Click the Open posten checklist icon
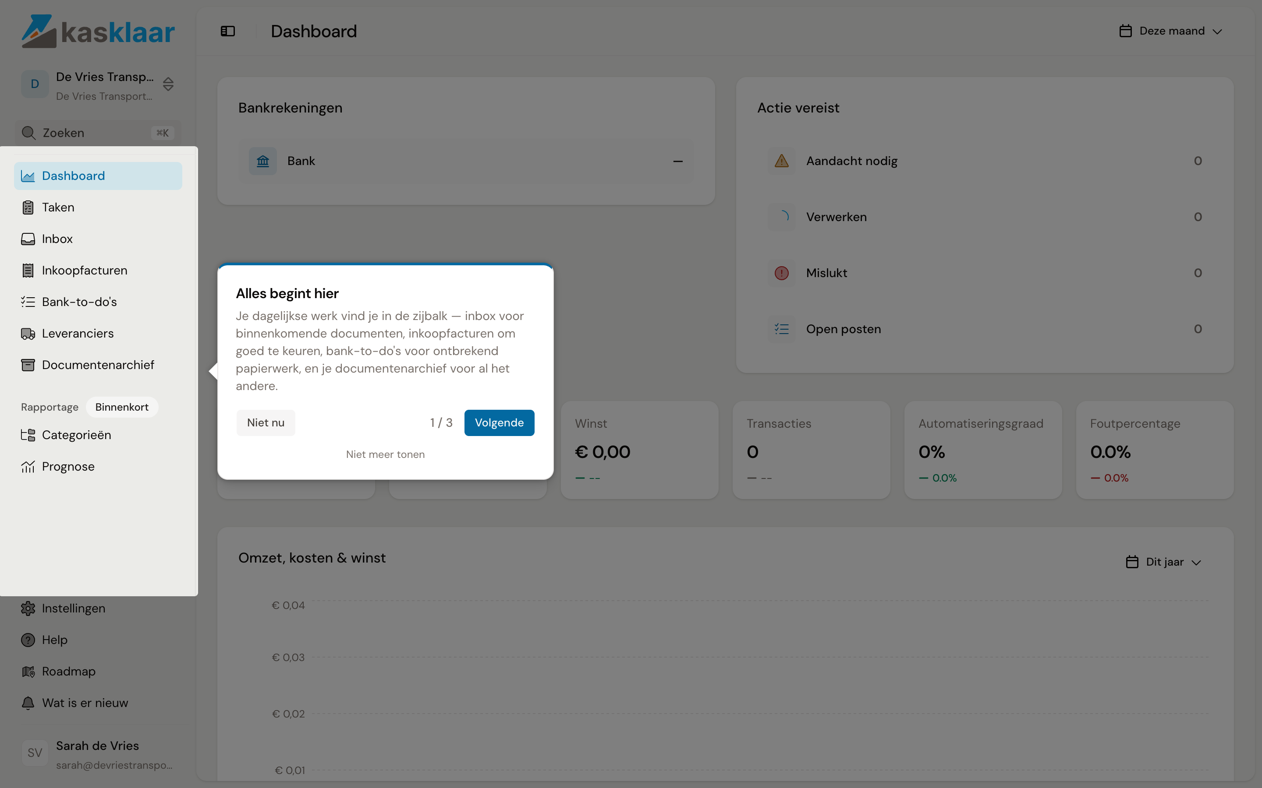 click(x=782, y=329)
